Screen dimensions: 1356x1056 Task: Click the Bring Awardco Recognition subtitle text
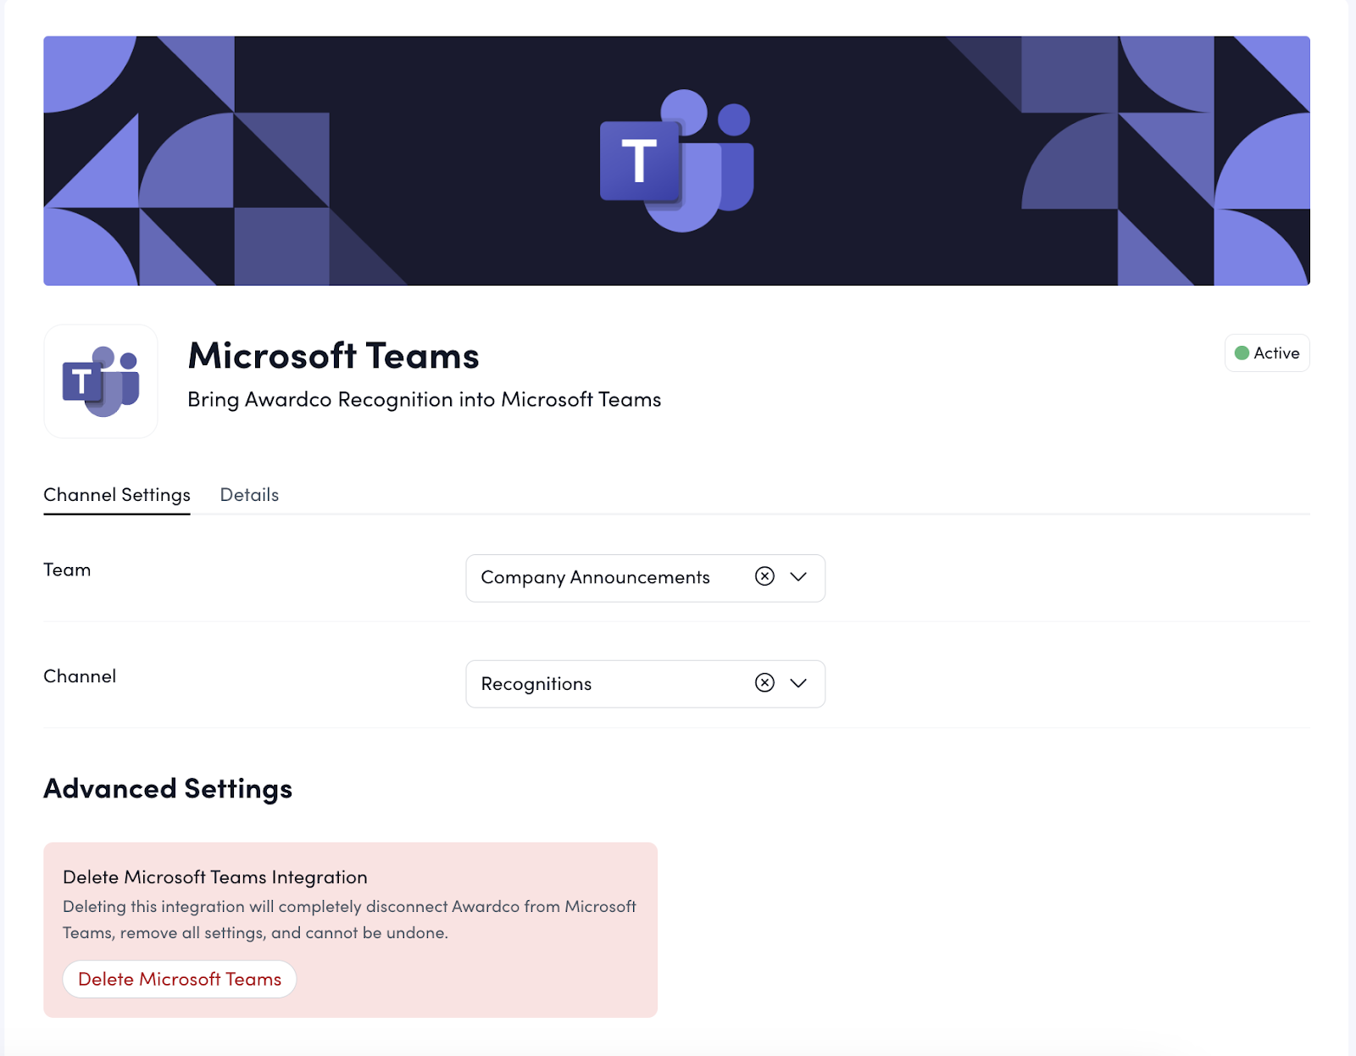click(424, 400)
